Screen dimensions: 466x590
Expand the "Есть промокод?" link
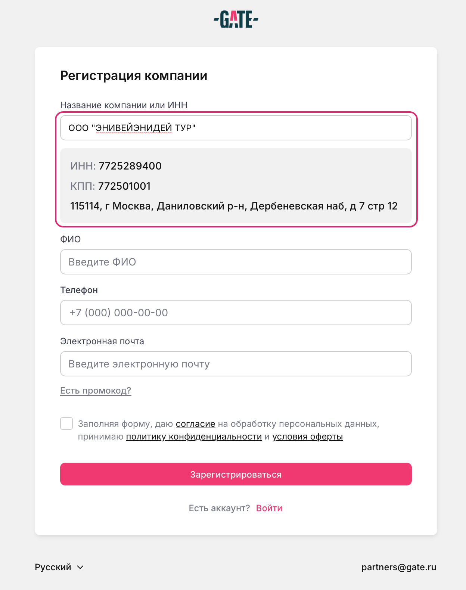click(x=96, y=391)
